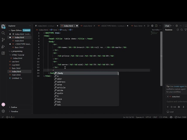Choose bdo from autocomplete suggestions

pos(86,105)
